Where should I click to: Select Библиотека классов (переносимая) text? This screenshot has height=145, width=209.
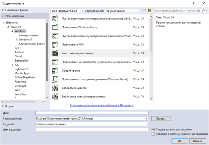tap(84, 96)
